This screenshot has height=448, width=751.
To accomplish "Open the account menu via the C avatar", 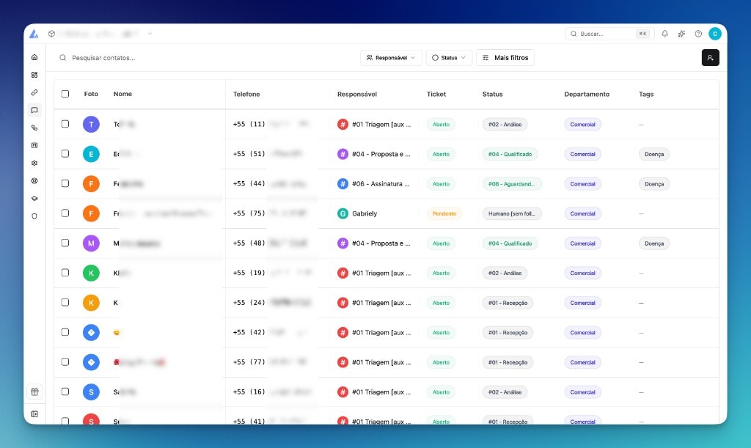I will 715,33.
